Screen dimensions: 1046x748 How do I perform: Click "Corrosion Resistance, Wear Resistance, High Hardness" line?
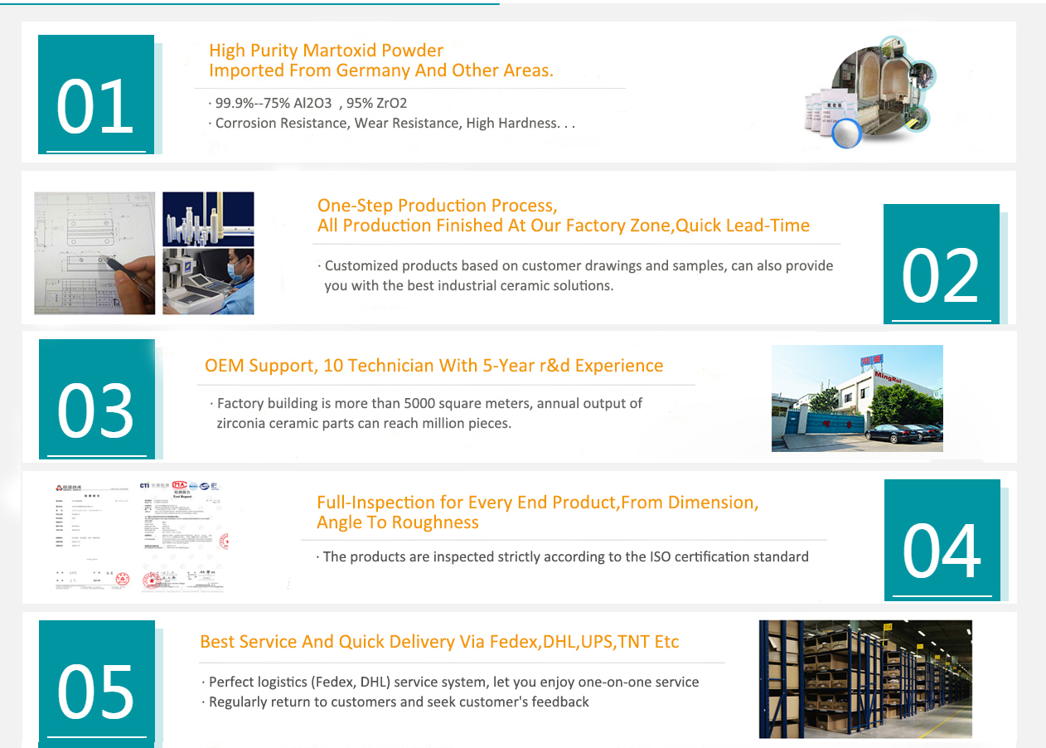click(x=391, y=123)
